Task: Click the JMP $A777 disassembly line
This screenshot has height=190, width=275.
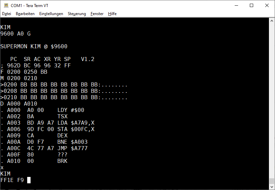Action: point(47,148)
